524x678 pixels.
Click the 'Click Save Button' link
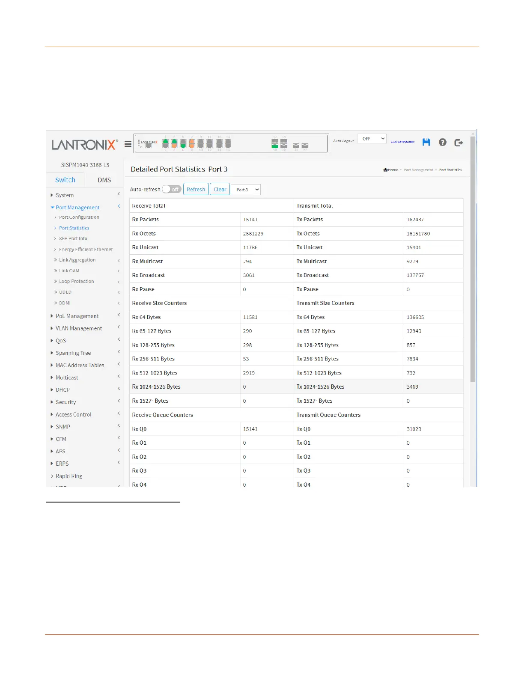point(402,142)
